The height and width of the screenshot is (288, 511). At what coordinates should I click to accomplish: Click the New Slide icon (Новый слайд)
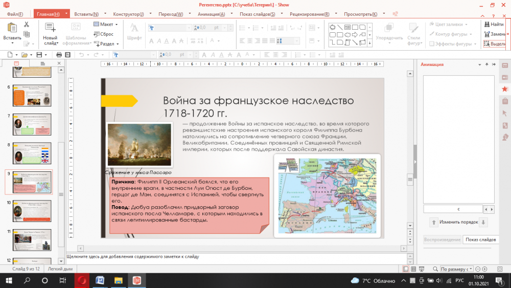[x=50, y=28]
